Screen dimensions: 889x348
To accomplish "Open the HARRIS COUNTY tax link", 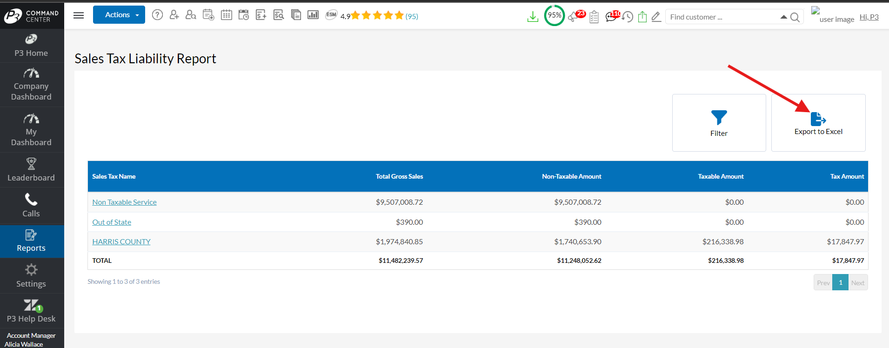I will (x=121, y=241).
